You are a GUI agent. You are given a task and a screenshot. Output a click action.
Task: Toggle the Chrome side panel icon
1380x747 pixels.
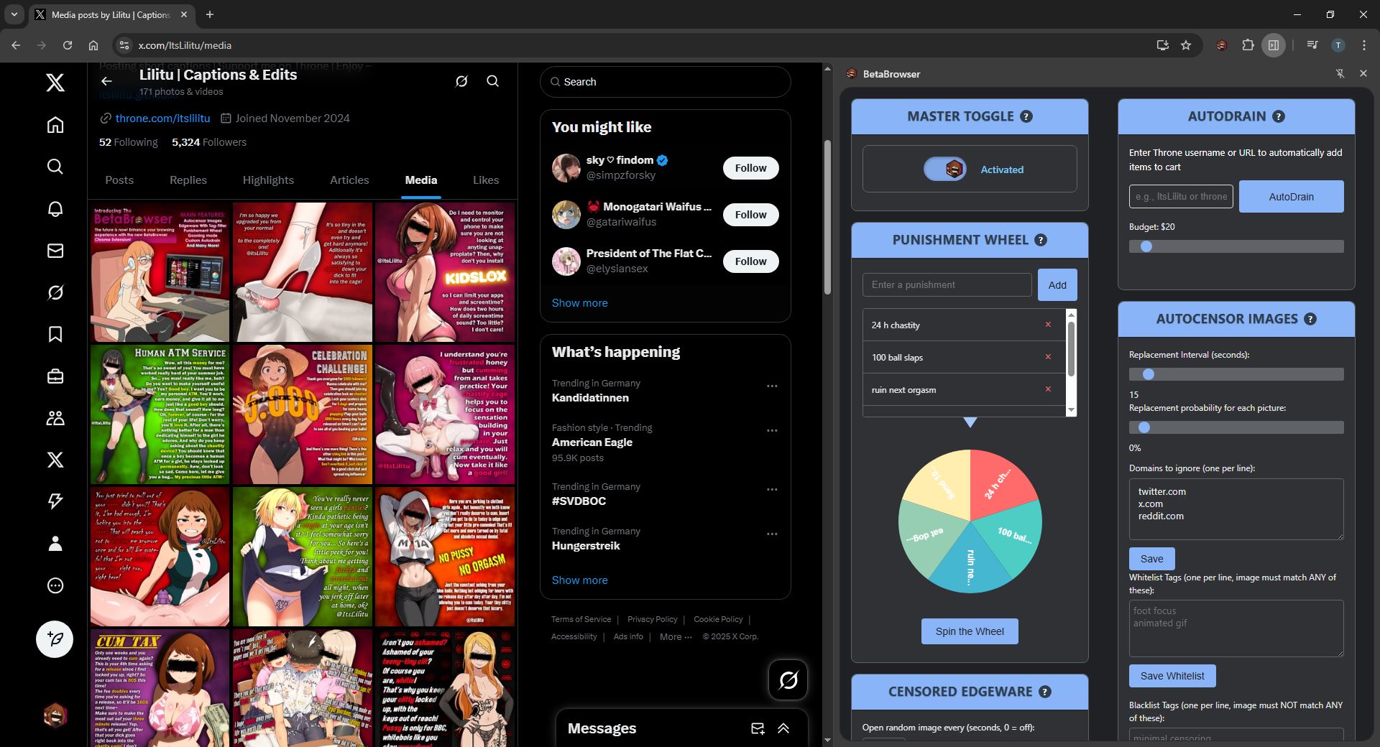tap(1274, 45)
